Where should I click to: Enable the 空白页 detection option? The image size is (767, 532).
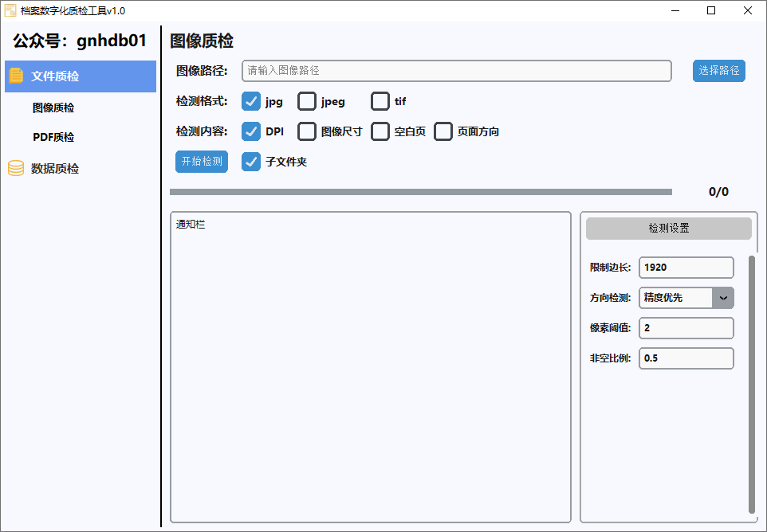point(380,131)
